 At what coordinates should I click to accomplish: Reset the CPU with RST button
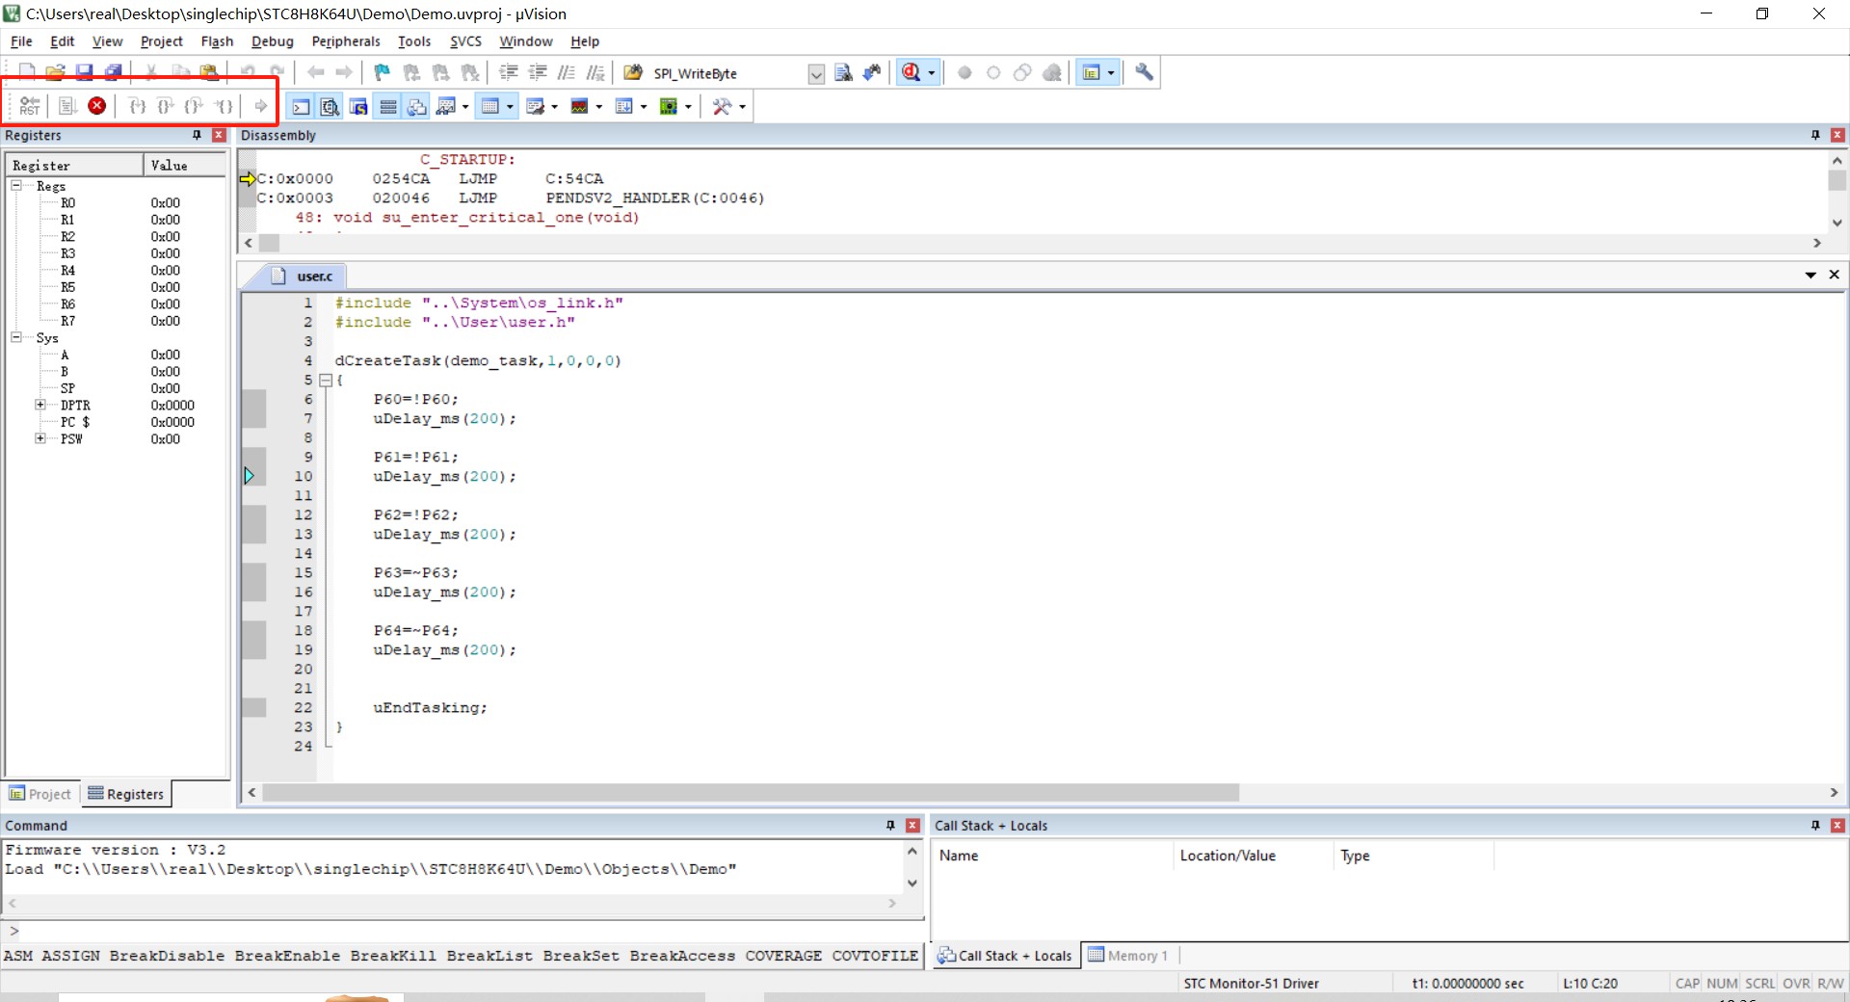[x=30, y=106]
